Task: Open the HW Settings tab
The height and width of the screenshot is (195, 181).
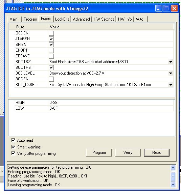Action: tap(104, 19)
